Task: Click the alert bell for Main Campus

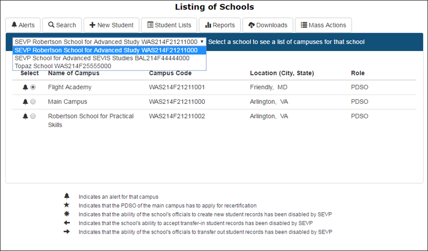Action: click(x=25, y=102)
